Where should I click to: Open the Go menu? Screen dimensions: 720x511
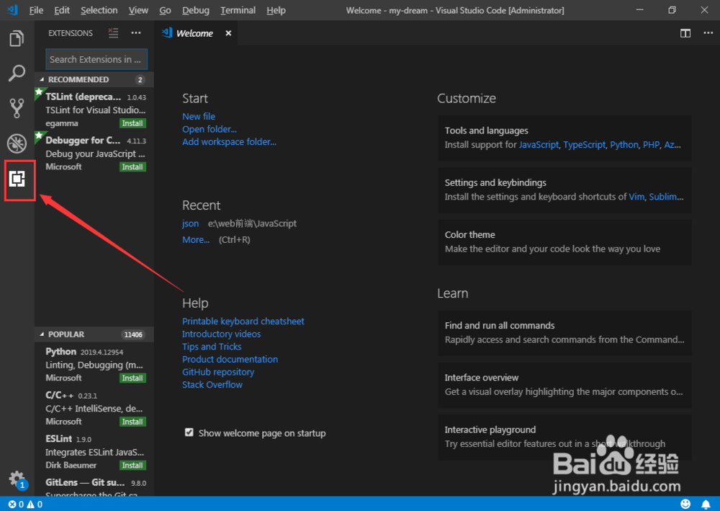pyautogui.click(x=165, y=10)
